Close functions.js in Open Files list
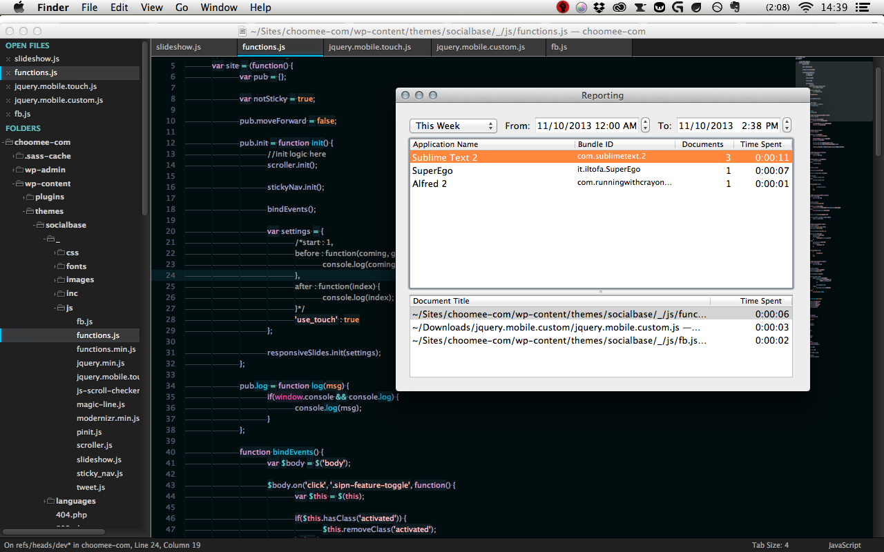This screenshot has height=552, width=884. (8, 72)
